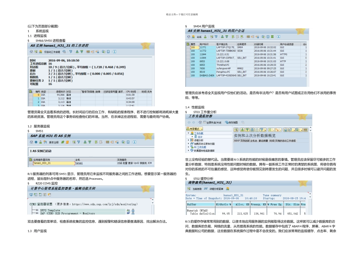Click information icon in SM04 user sessions toolbar
The height and width of the screenshot is (257, 364).
[x=278, y=37]
